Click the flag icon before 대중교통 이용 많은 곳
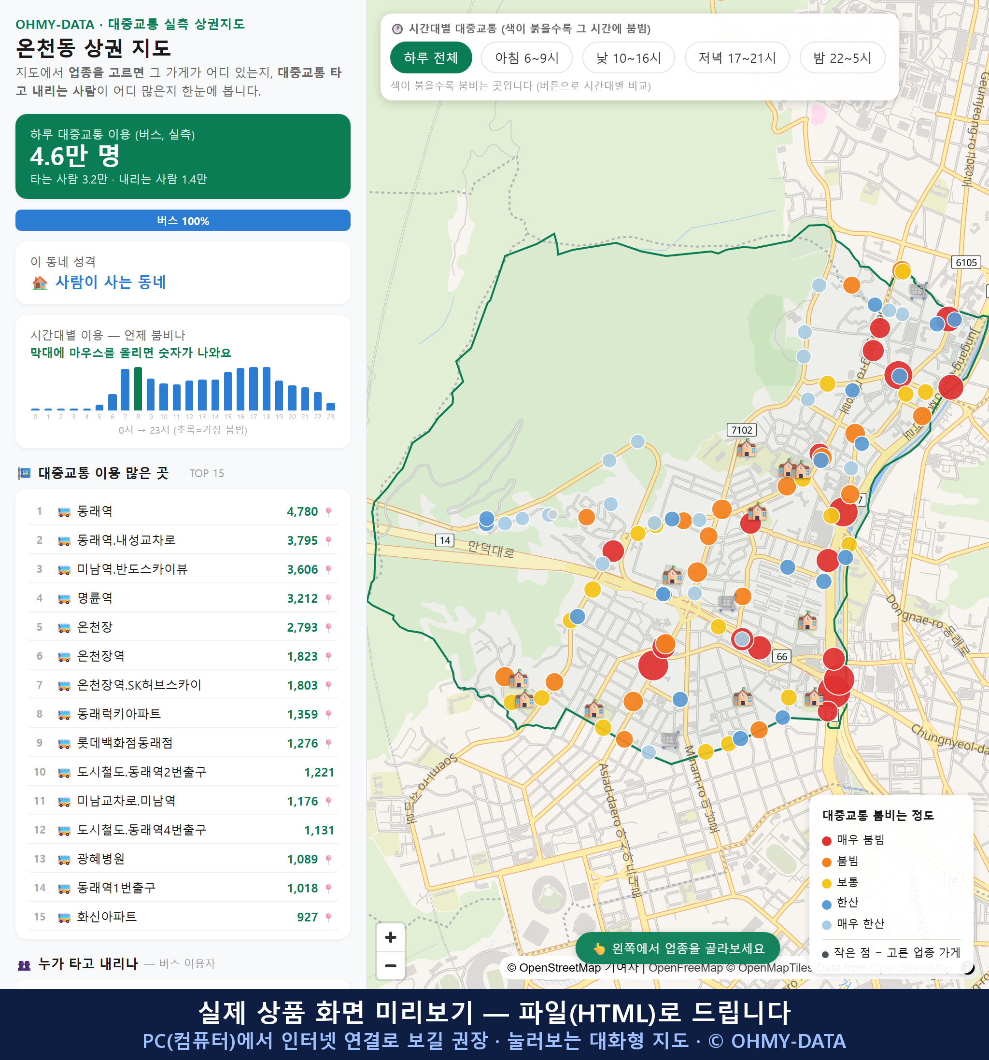Viewport: 989px width, 1060px height. tap(24, 473)
